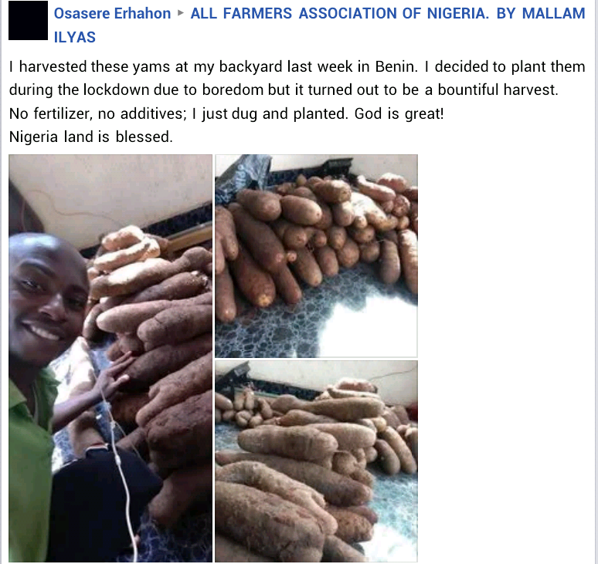
Task: Select the 'I harvested these yams' line
Action: [x=297, y=66]
